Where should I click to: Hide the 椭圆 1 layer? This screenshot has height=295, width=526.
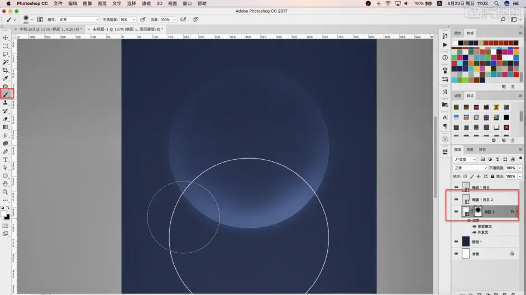point(456,212)
